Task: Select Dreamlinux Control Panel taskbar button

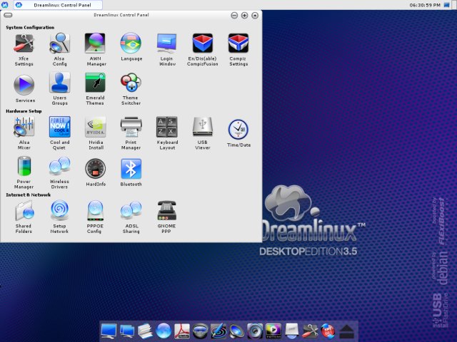Action: point(59,5)
